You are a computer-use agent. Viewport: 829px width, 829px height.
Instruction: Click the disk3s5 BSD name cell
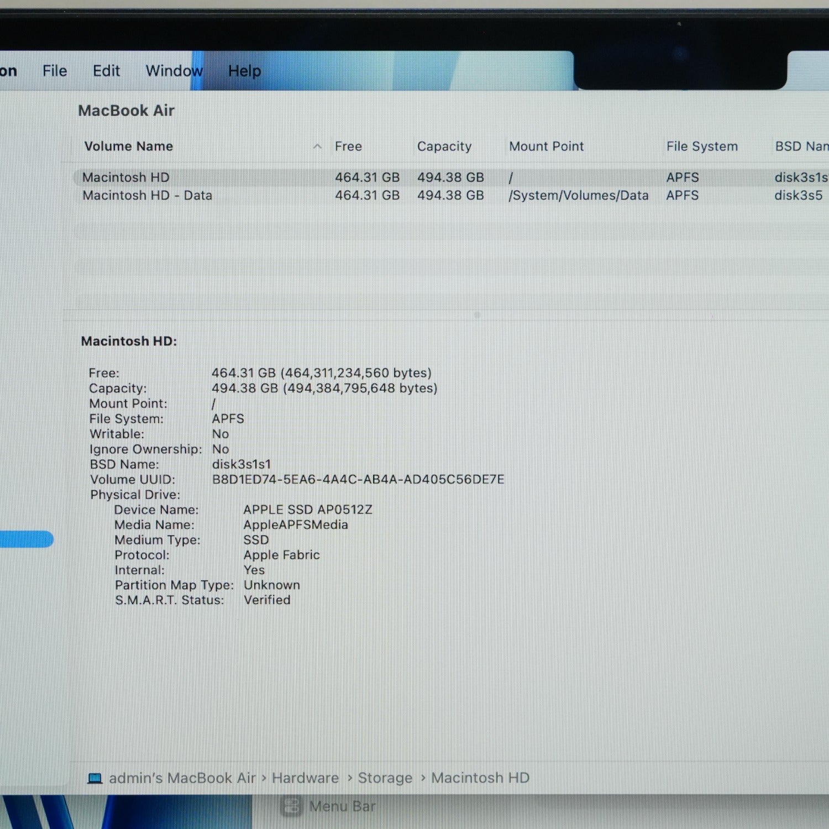(798, 196)
